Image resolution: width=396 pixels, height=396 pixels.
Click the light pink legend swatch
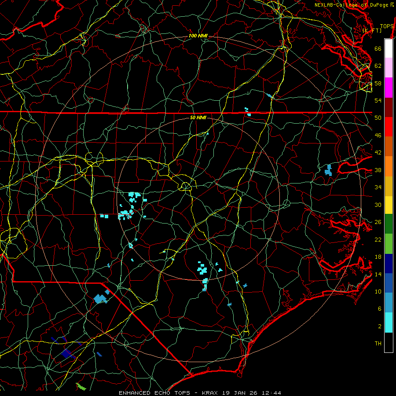click(389, 67)
